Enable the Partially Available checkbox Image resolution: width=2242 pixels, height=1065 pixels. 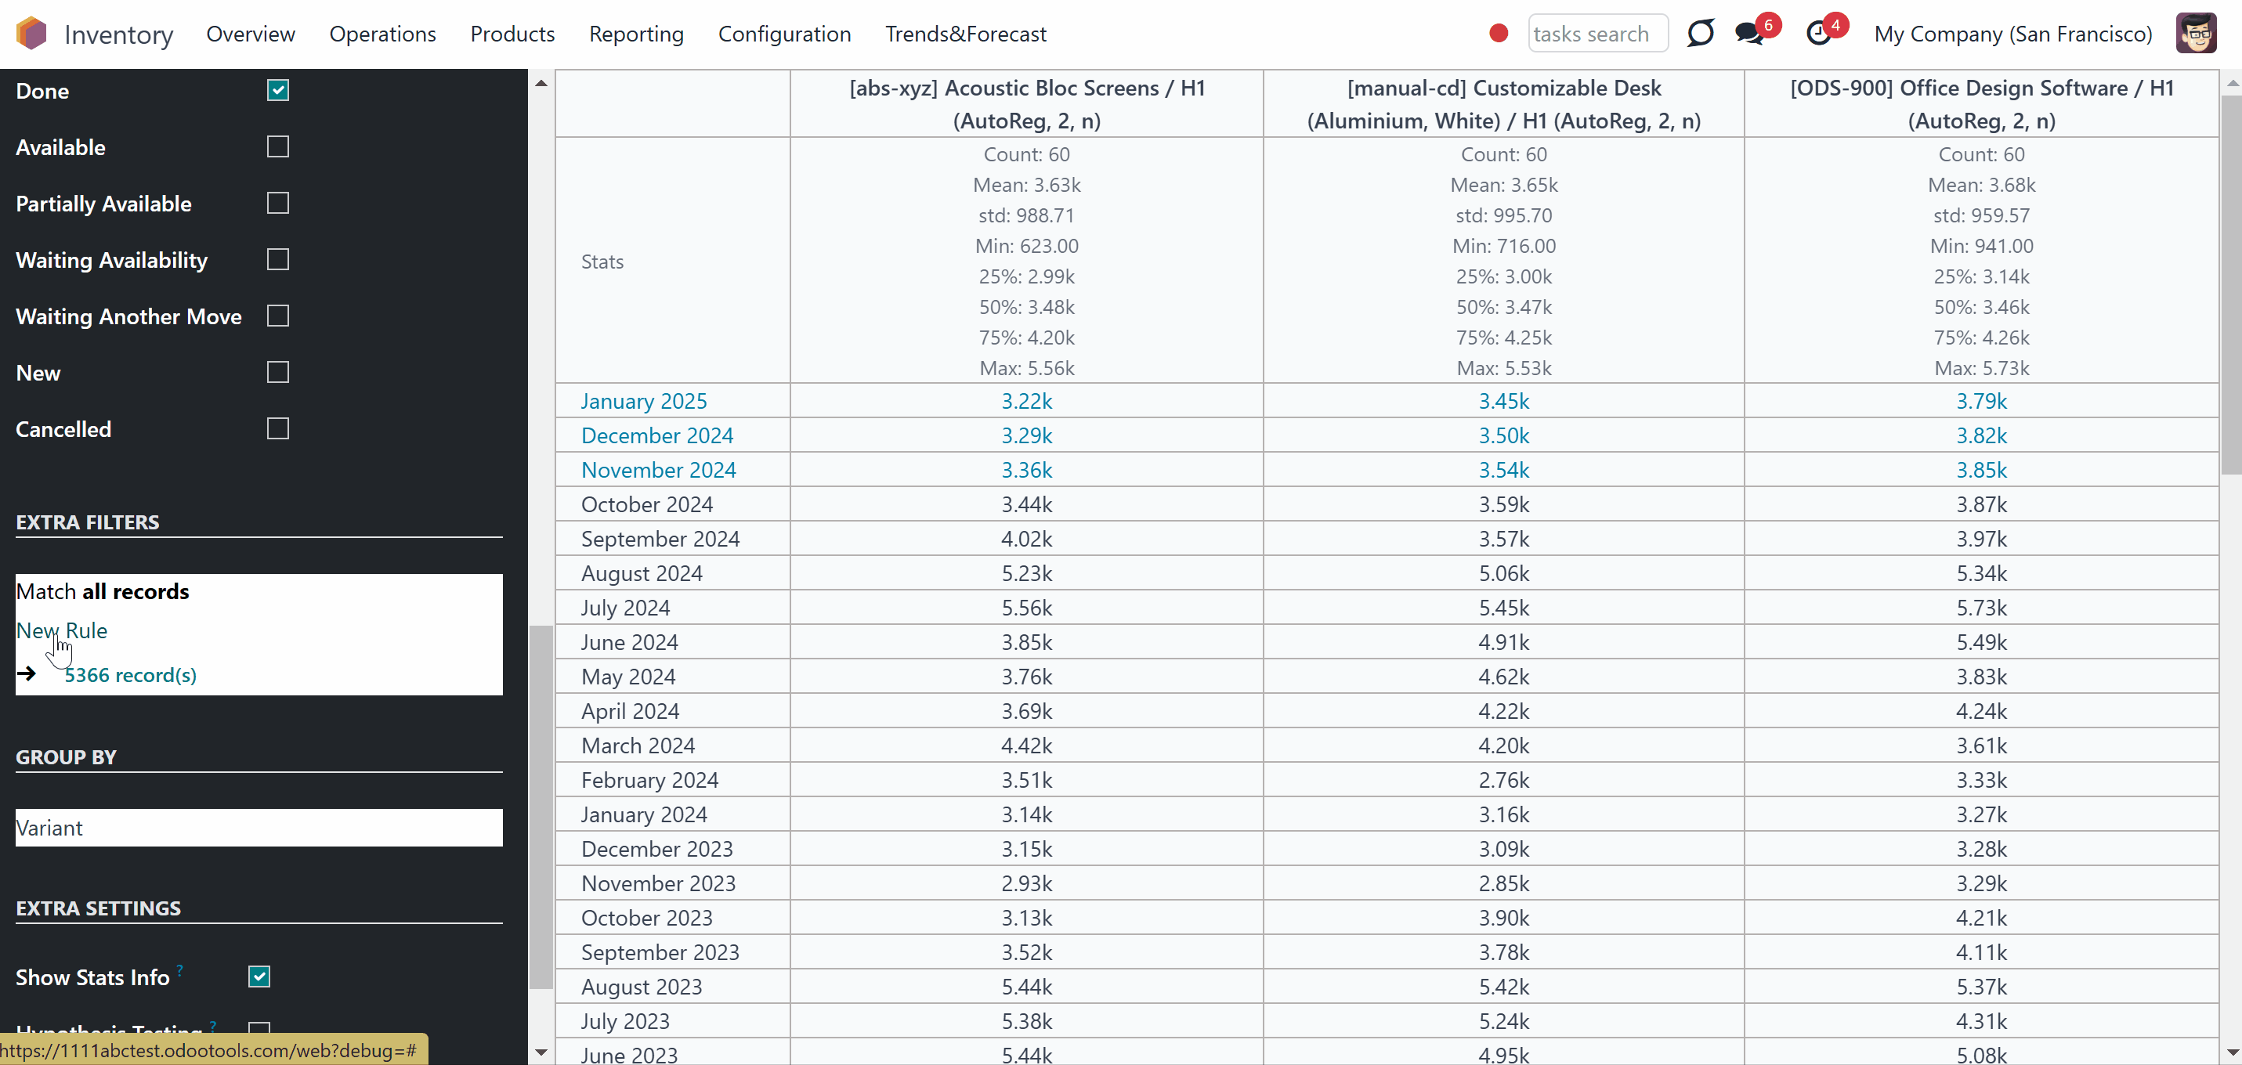coord(277,203)
